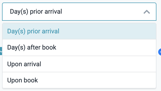Click the gray caret icon in the select box
Screen dimensions: 161x91
click(x=147, y=12)
